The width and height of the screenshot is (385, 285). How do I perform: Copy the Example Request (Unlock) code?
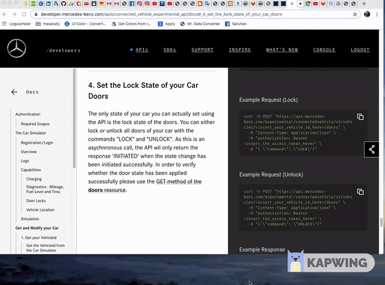[360, 192]
